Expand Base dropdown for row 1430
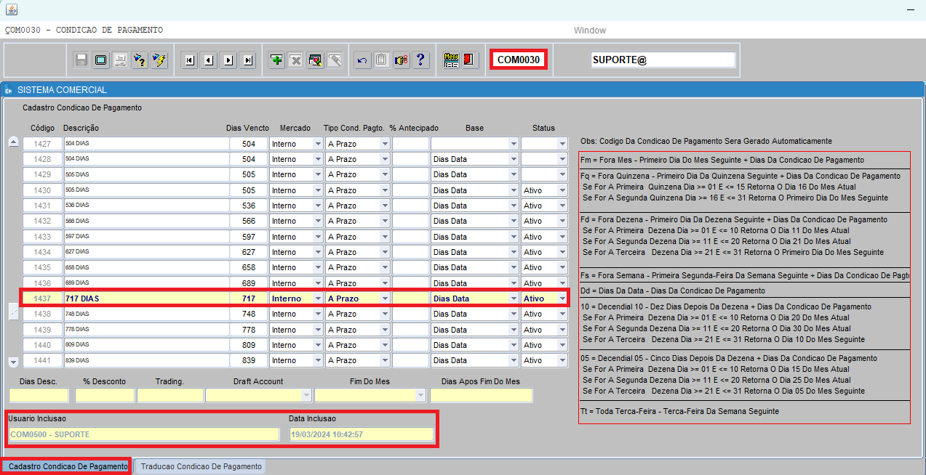The image size is (926, 475). point(513,190)
